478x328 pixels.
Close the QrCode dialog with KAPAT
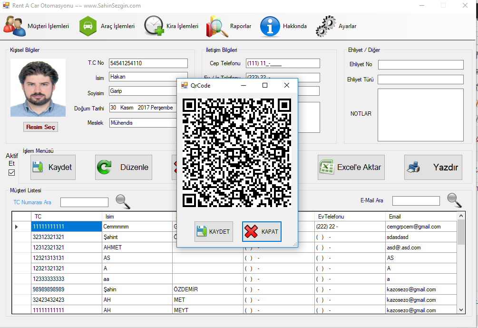(x=262, y=231)
